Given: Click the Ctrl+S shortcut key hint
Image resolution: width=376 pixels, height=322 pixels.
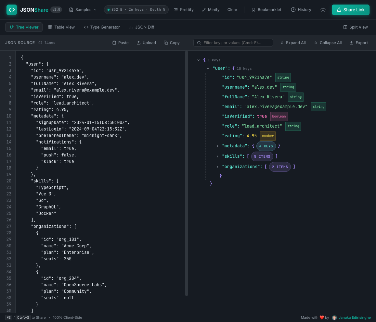Looking at the screenshot, I should tap(23, 317).
